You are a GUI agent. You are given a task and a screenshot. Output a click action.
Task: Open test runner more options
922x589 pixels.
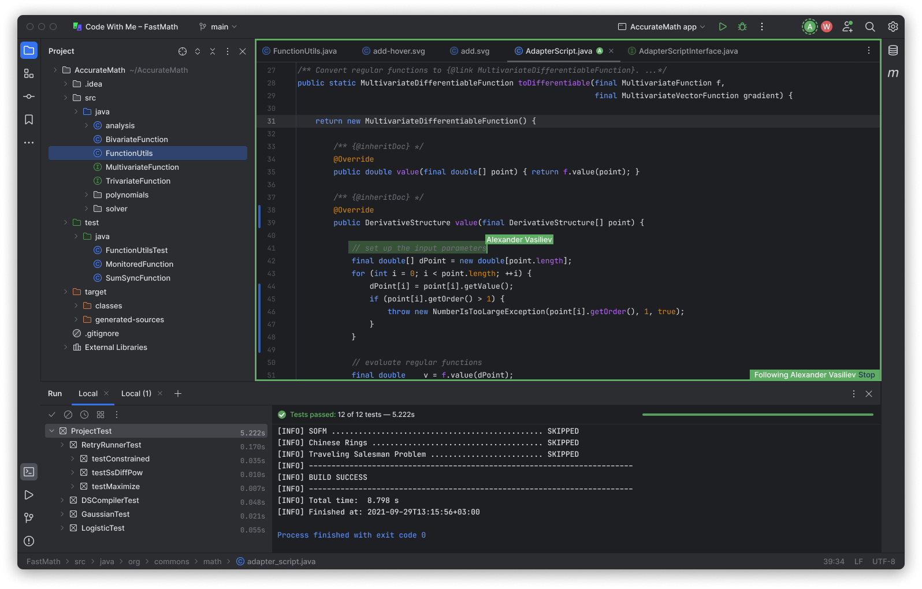pos(117,415)
